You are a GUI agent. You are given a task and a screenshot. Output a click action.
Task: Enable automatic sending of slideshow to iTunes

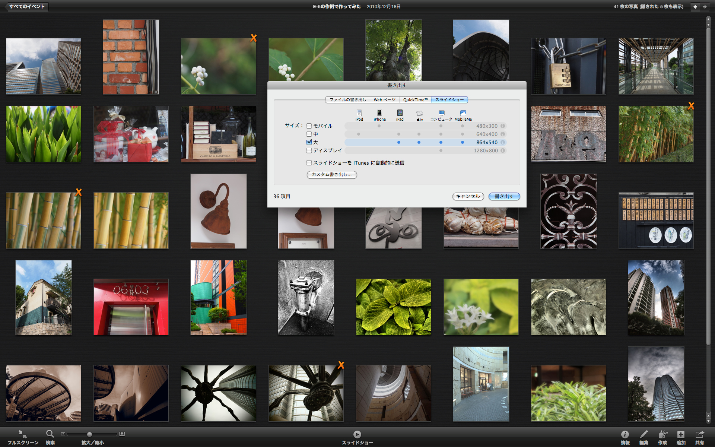309,163
